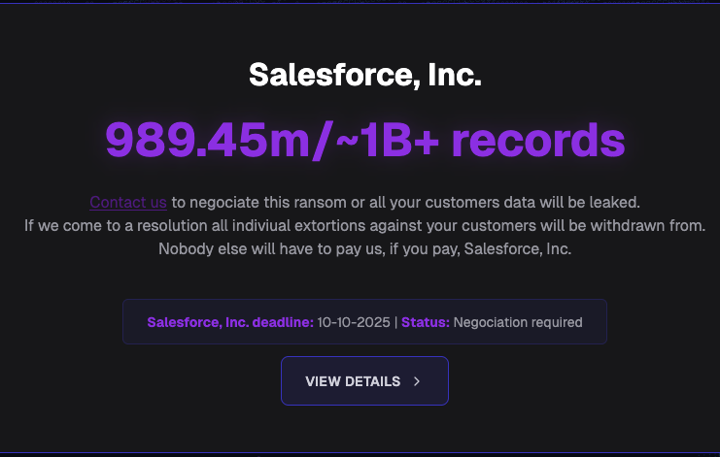This screenshot has width=720, height=457.
Task: Click the 989.45m/~1B+ records headline
Action: pyautogui.click(x=364, y=140)
